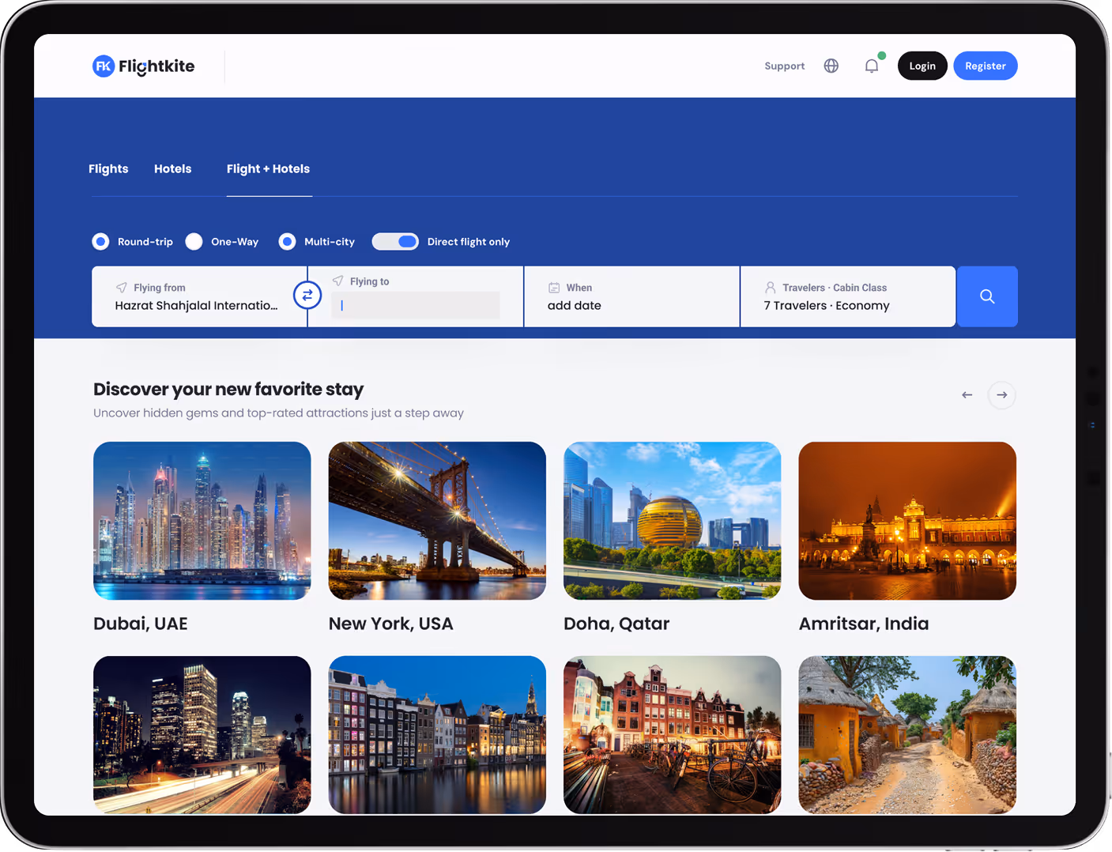Open the Dubai, UAE photo card
This screenshot has width=1112, height=852.
pos(202,521)
